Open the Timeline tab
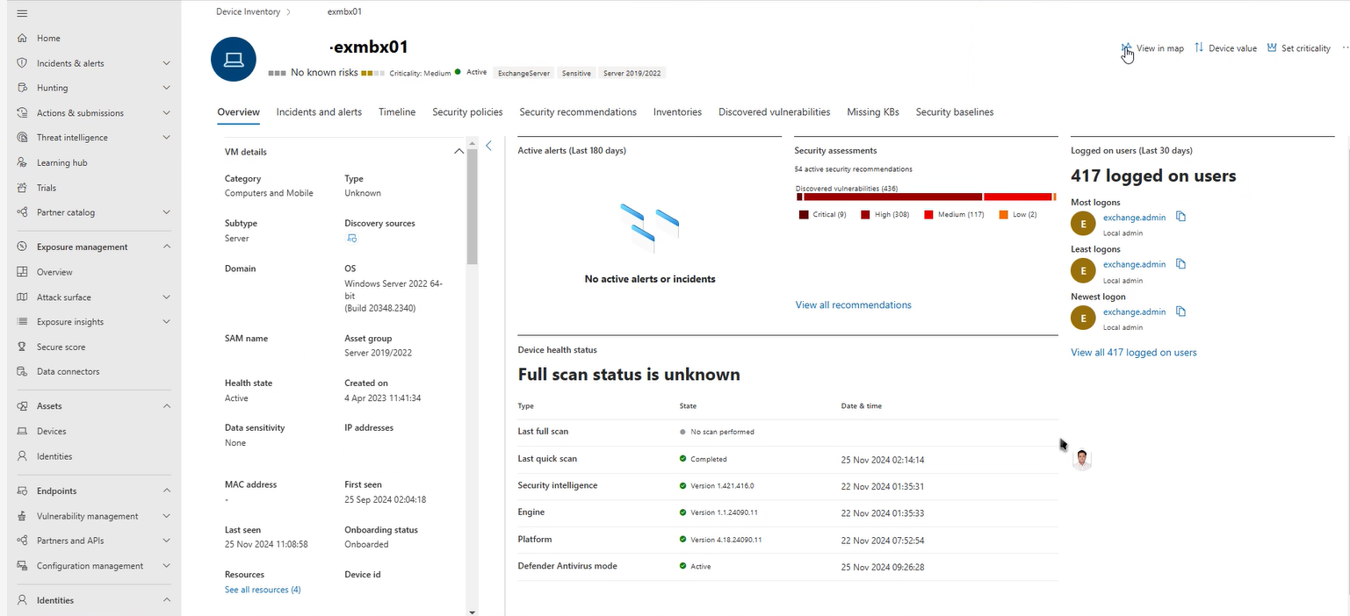 click(x=397, y=112)
